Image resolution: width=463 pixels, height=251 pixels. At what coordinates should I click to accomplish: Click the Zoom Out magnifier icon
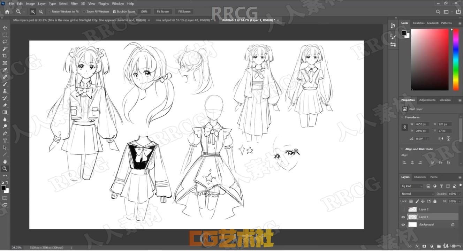pos(41,12)
